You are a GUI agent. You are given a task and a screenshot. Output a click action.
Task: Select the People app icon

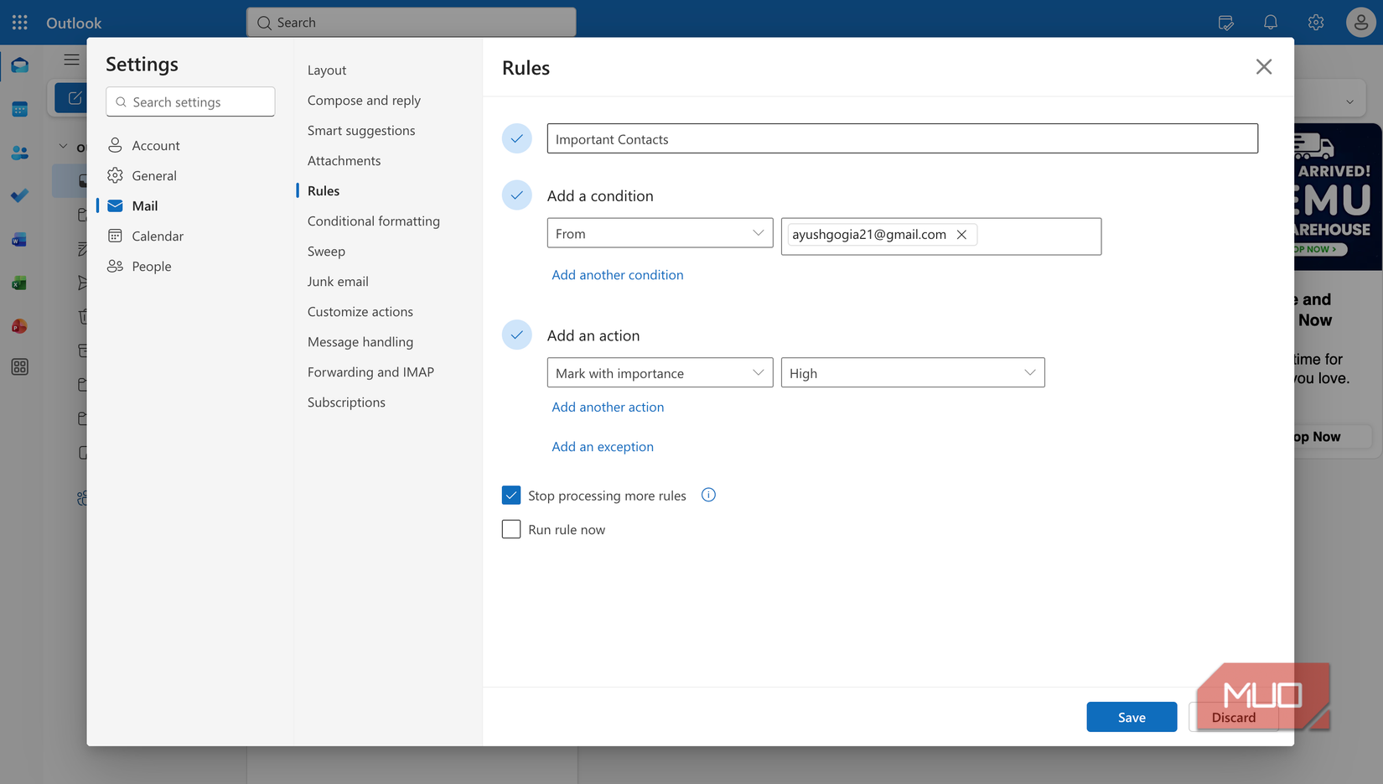19,152
